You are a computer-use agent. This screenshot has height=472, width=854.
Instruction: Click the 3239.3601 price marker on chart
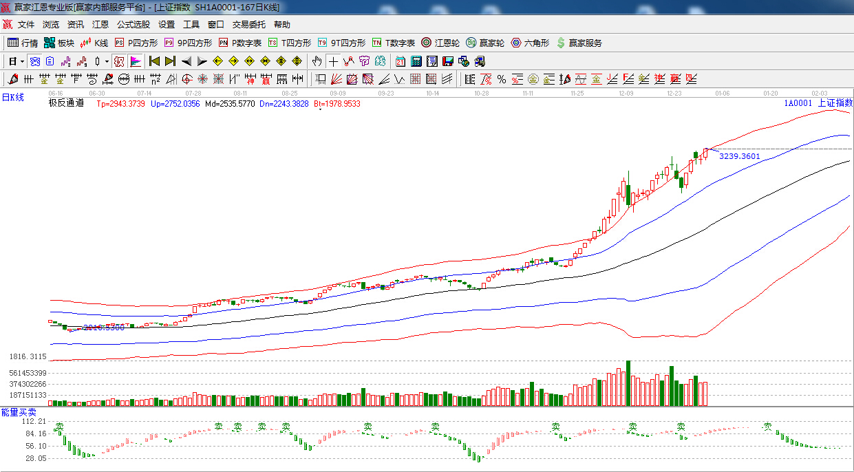[739, 156]
